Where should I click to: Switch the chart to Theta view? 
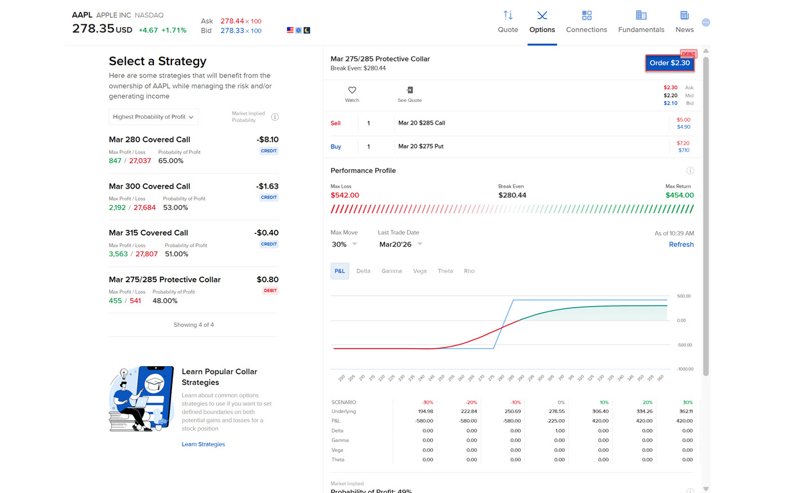pos(445,271)
